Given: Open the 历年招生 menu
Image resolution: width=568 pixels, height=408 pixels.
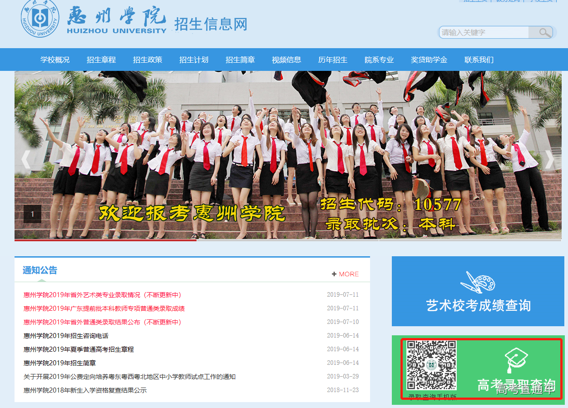Looking at the screenshot, I should point(333,60).
